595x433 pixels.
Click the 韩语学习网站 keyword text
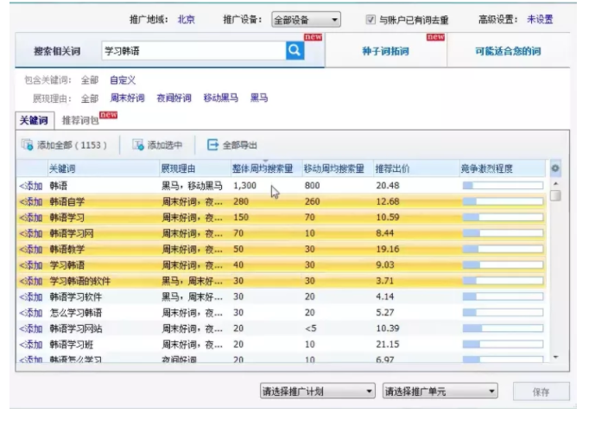(75, 328)
